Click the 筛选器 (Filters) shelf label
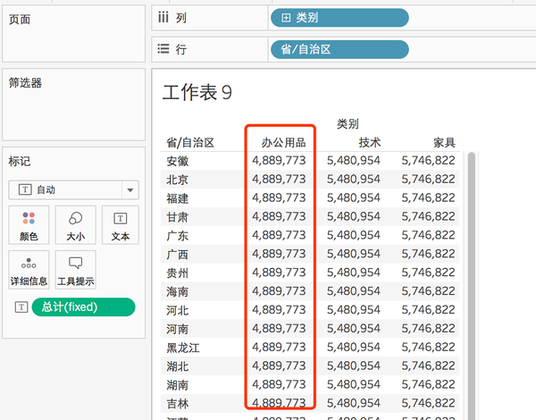Viewport: 536px width, 420px height. point(25,83)
